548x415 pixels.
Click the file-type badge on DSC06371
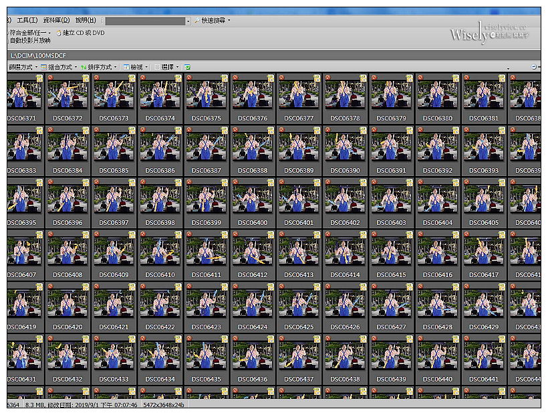(x=39, y=78)
